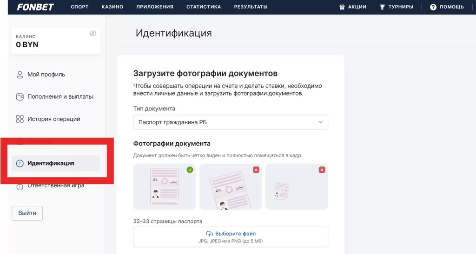Go to Приложения in the top navigation
The width and height of the screenshot is (476, 254).
click(155, 6)
